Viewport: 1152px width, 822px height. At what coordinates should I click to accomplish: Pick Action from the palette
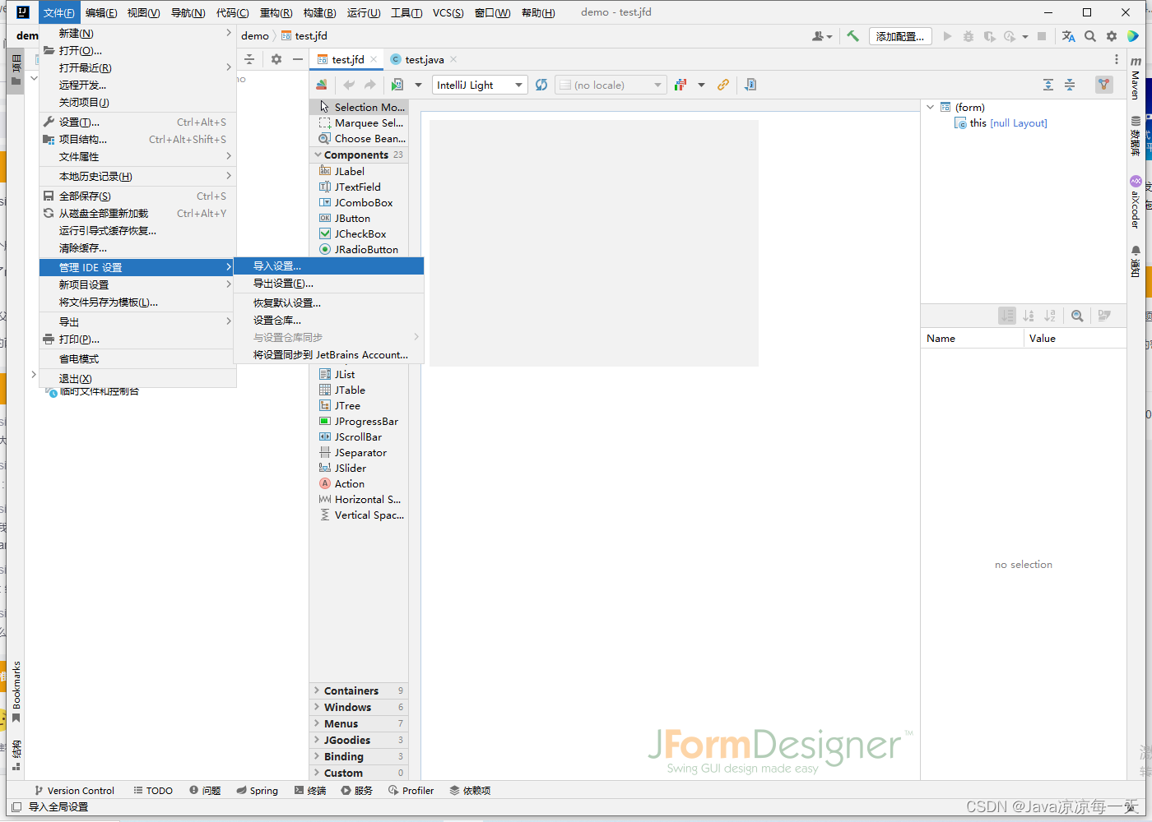tap(360, 483)
